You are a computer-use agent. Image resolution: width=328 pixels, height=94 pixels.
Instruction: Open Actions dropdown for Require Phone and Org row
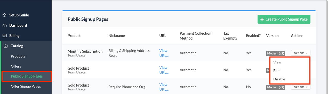tap(301, 87)
